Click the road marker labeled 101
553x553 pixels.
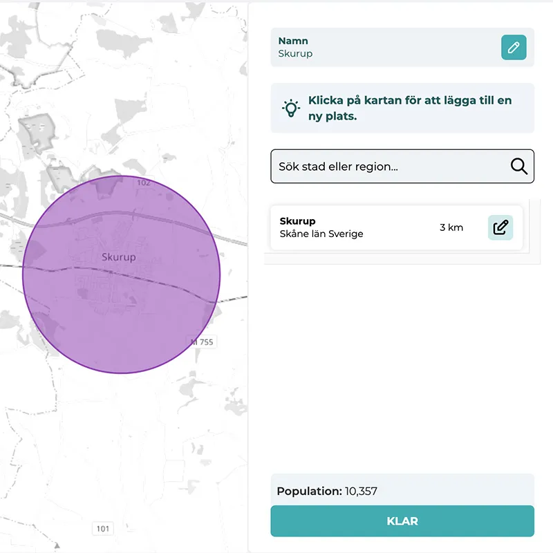[102, 529]
